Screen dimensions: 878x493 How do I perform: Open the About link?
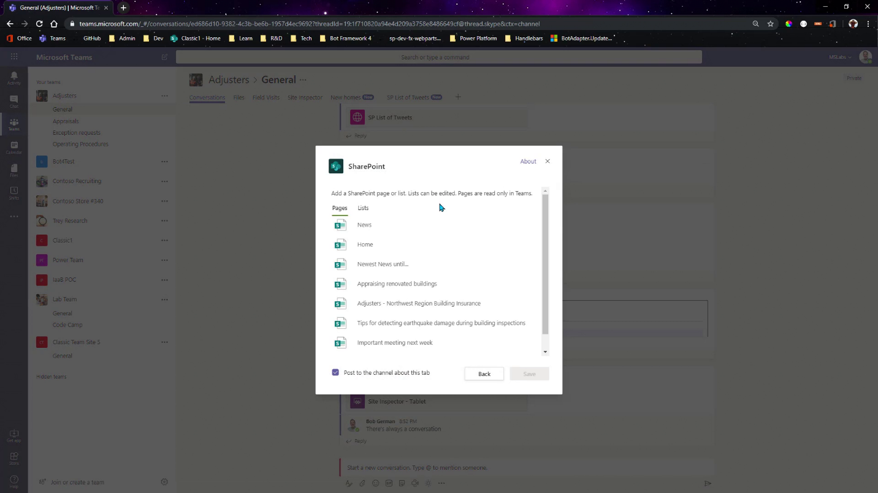528,162
